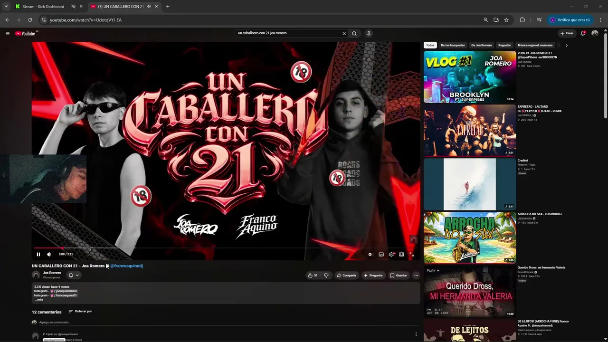Click the Compartir share button
Screen dimensions: 608x342
(x=346, y=275)
